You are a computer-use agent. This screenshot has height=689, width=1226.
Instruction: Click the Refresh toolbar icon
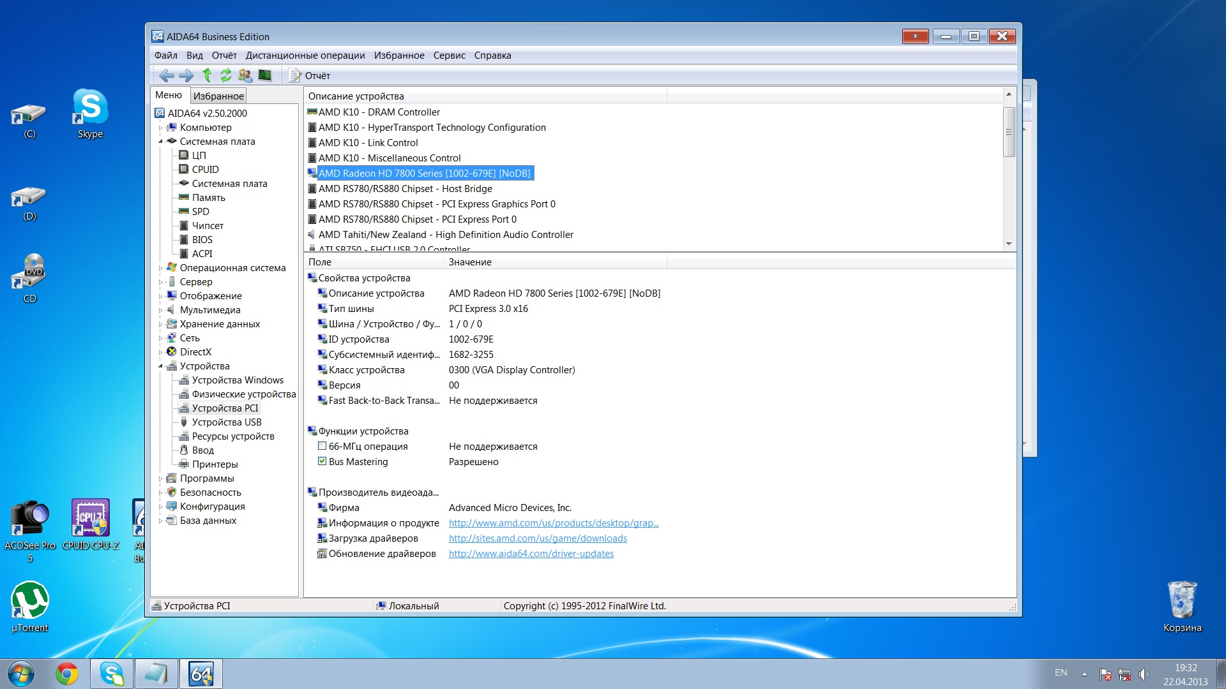[x=226, y=75]
